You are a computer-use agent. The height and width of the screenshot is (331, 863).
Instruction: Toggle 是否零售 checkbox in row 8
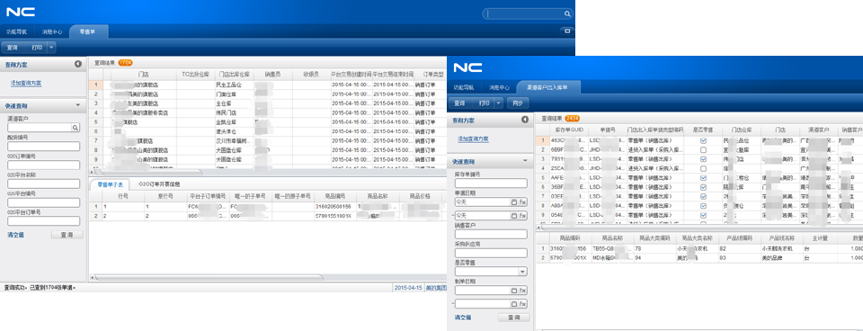click(703, 205)
